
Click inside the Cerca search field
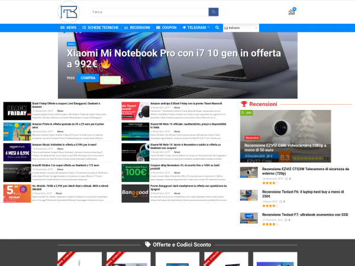point(149,12)
